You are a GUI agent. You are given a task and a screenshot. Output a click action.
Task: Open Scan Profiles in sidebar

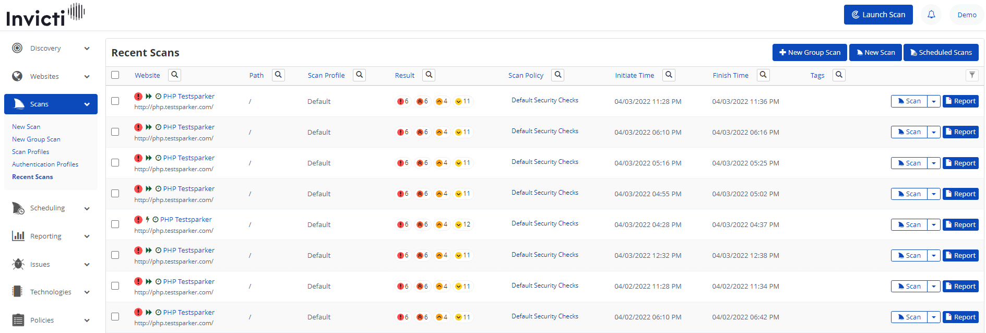click(31, 152)
